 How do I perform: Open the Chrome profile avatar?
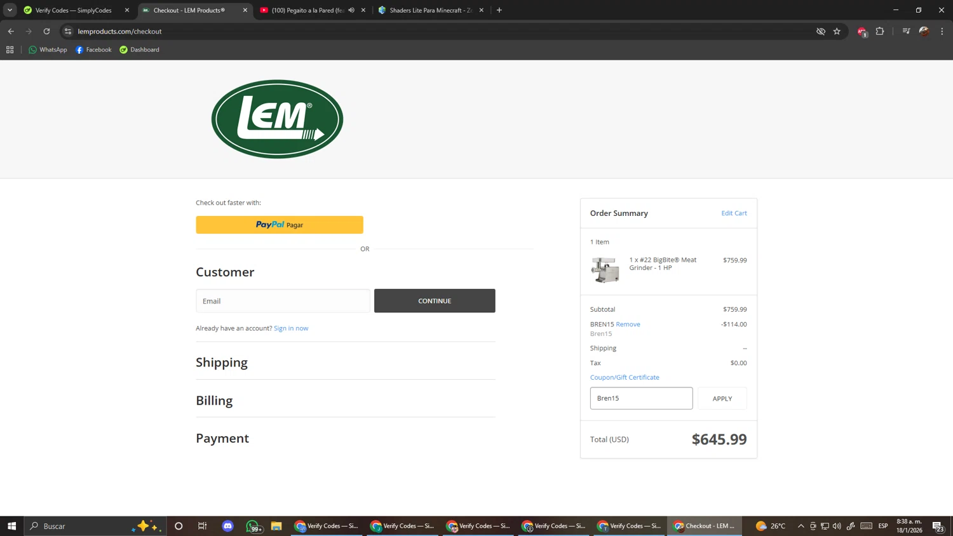[924, 31]
